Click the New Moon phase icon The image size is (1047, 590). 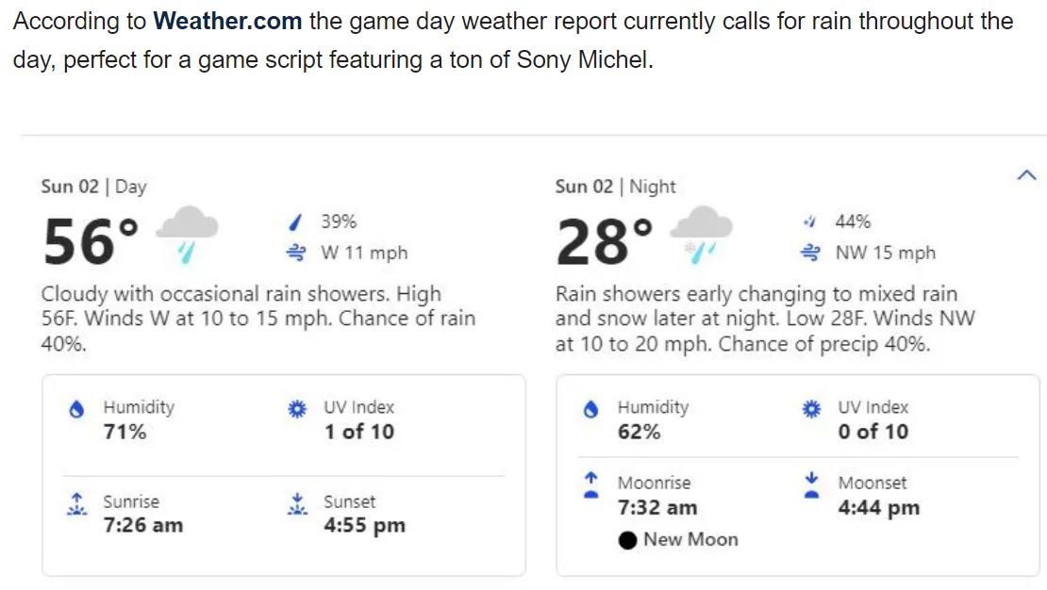click(x=627, y=540)
